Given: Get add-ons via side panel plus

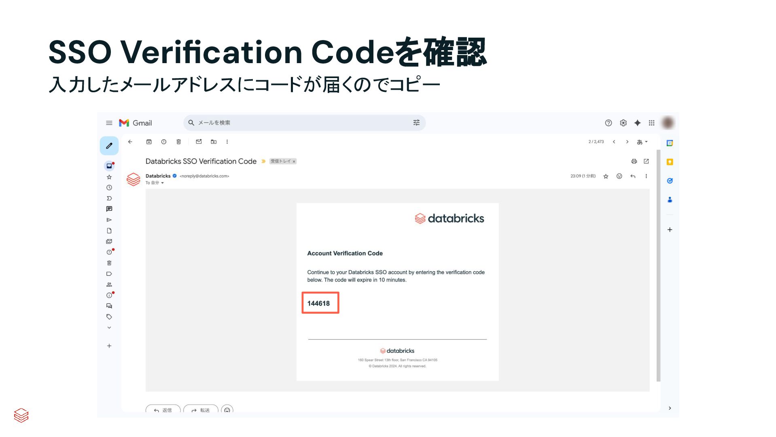Looking at the screenshot, I should click(670, 230).
